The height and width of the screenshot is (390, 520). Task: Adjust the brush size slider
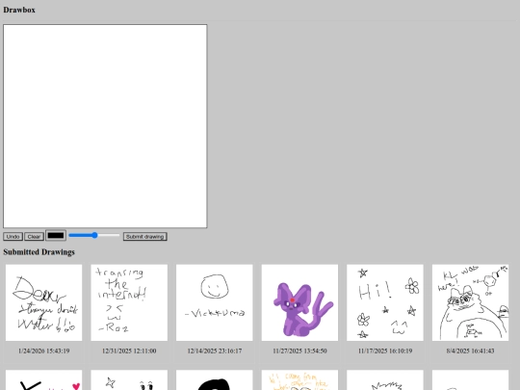(x=94, y=236)
